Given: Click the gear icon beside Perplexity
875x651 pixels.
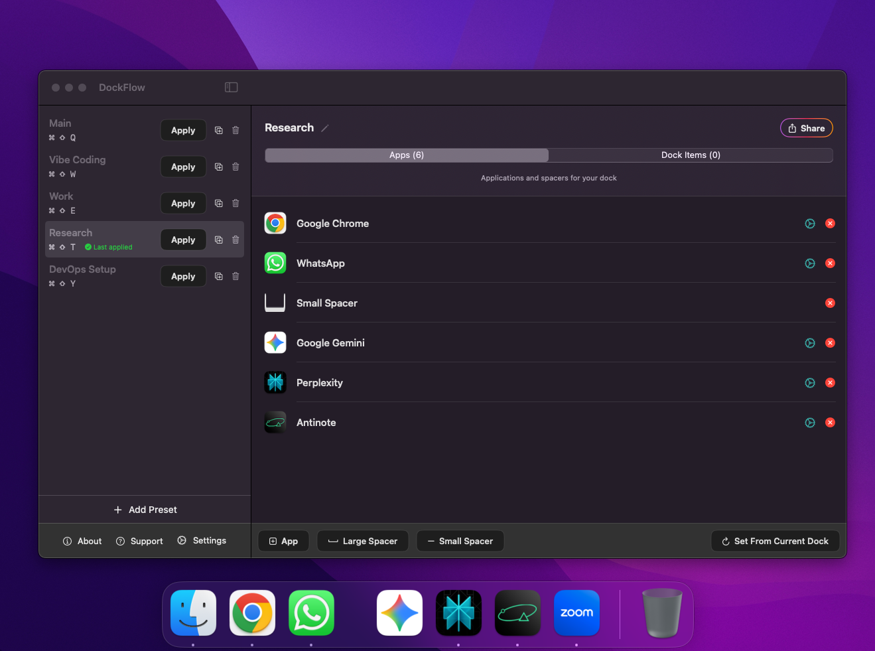Looking at the screenshot, I should click(809, 382).
